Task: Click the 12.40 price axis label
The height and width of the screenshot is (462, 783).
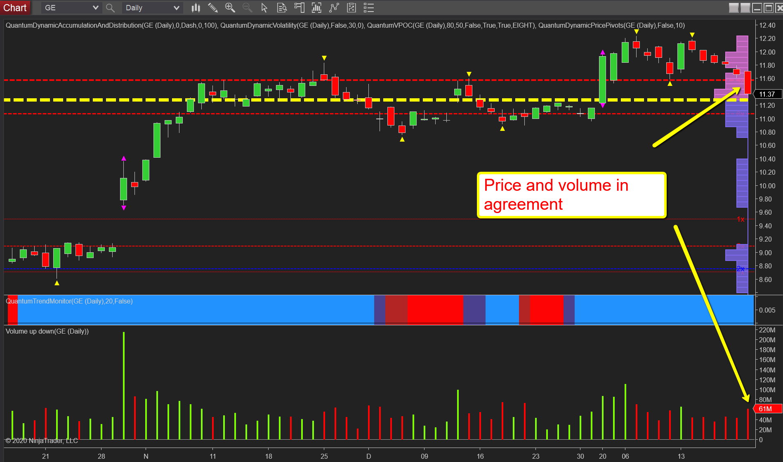Action: coord(767,25)
